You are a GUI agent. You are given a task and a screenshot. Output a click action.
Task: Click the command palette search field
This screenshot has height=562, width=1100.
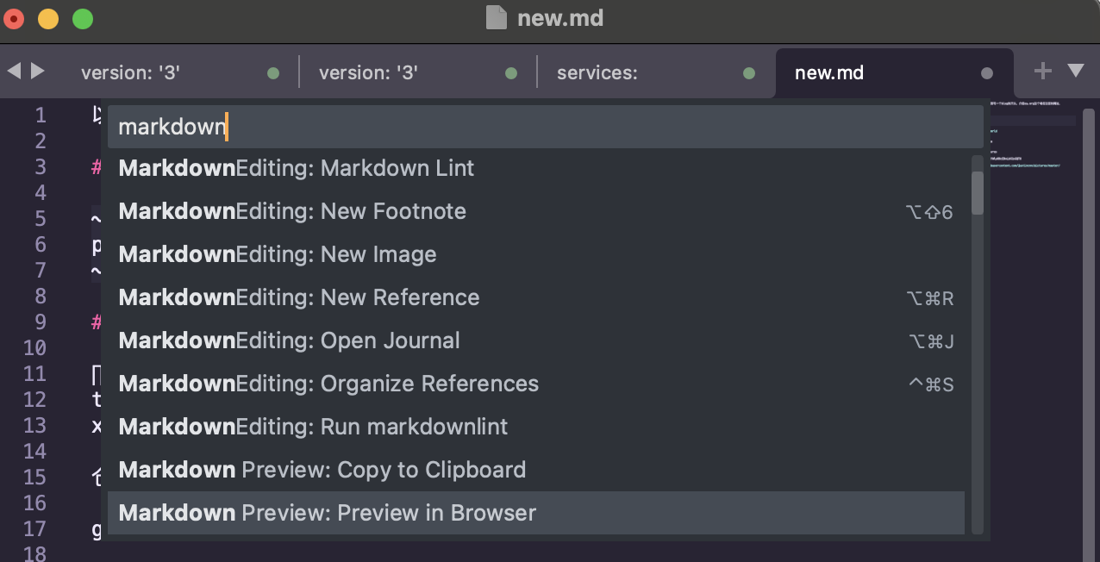point(545,127)
